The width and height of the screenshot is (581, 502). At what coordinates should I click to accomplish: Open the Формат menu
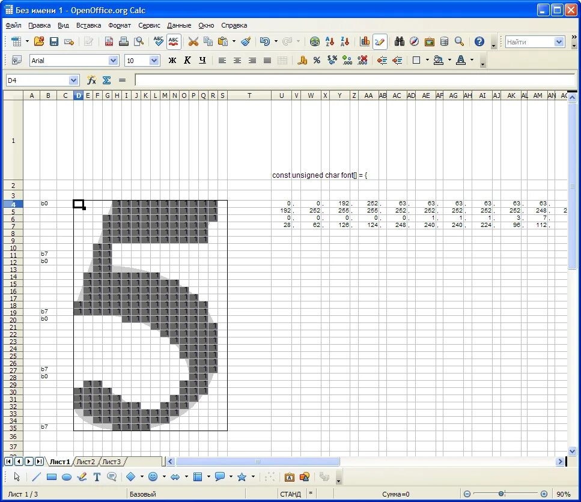tap(120, 25)
